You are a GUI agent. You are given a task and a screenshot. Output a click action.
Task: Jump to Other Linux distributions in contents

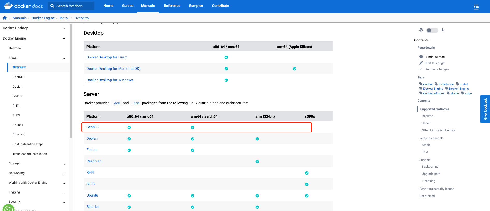pos(438,130)
